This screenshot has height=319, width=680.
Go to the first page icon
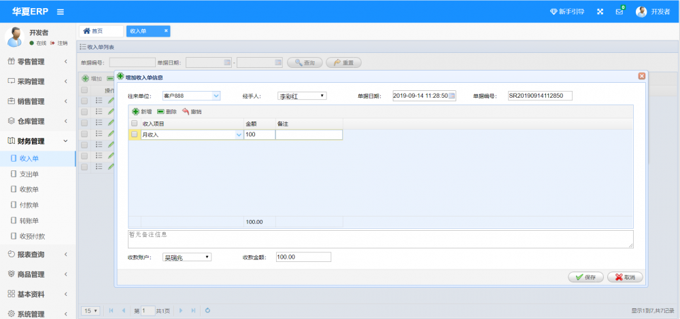pos(111,311)
